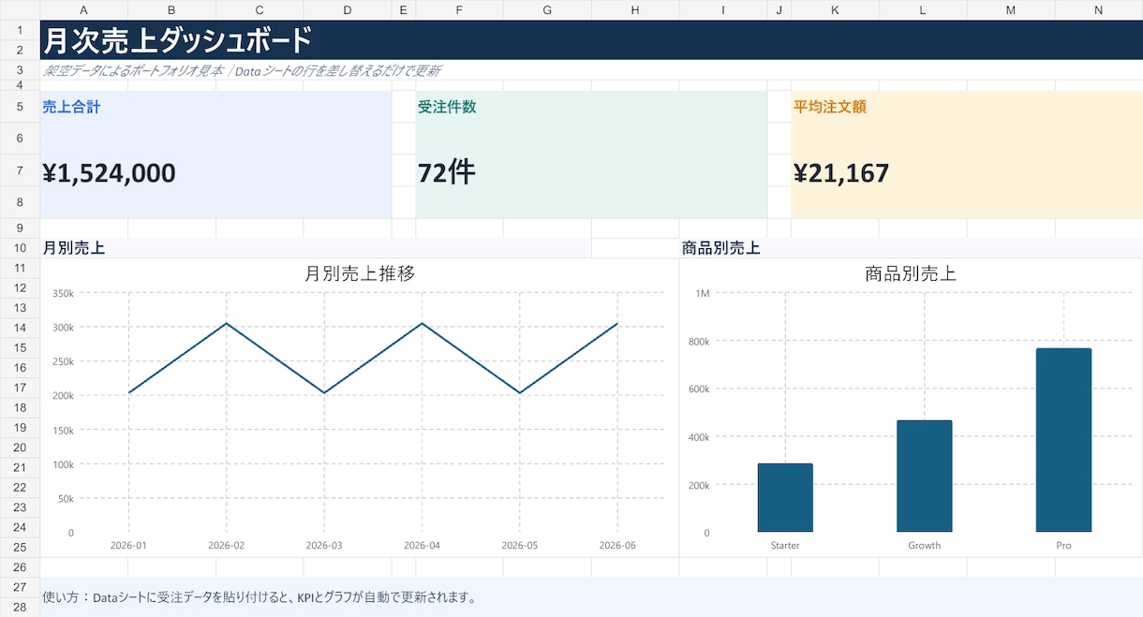The image size is (1143, 617).
Task: Select column L header
Action: [923, 10]
